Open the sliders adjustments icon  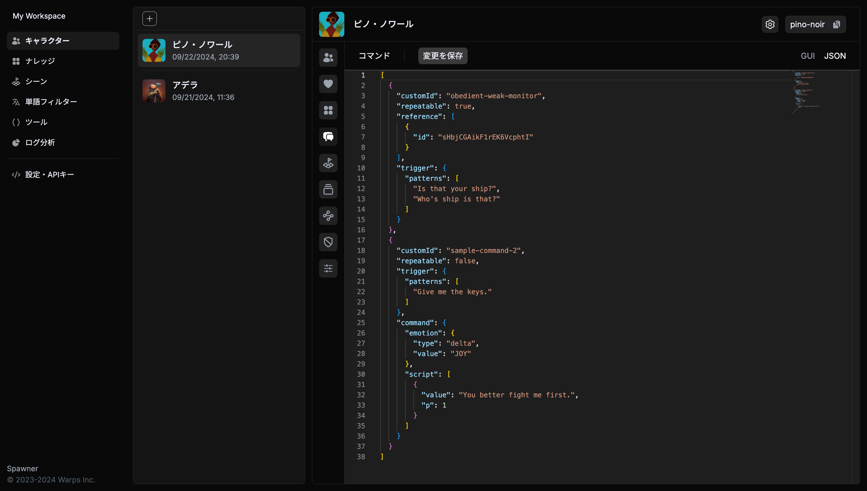(x=328, y=268)
